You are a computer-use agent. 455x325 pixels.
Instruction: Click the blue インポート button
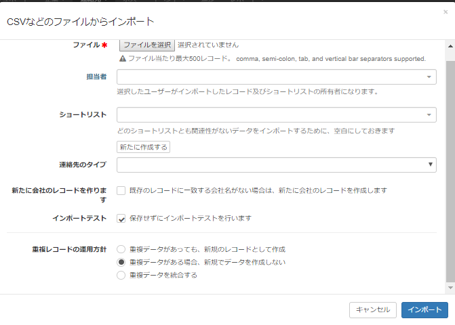pyautogui.click(x=424, y=310)
